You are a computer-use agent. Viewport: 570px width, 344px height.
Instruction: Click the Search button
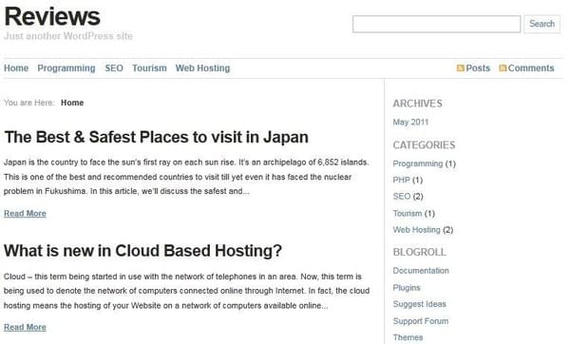point(541,24)
